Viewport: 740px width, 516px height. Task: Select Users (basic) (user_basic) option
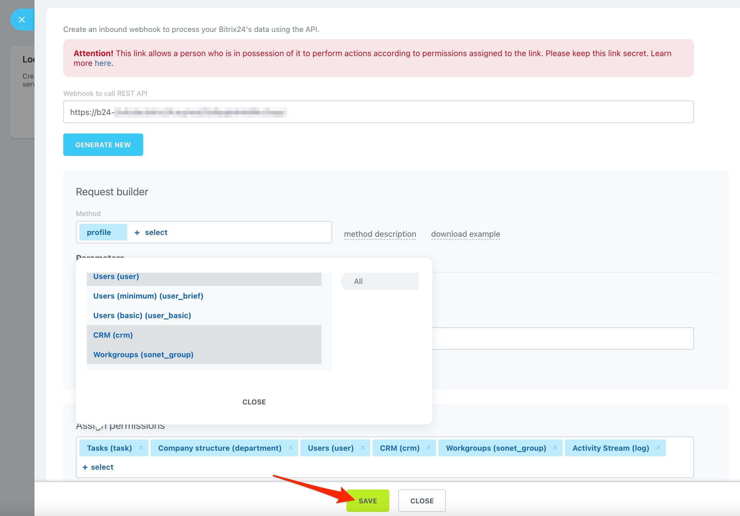[142, 316]
